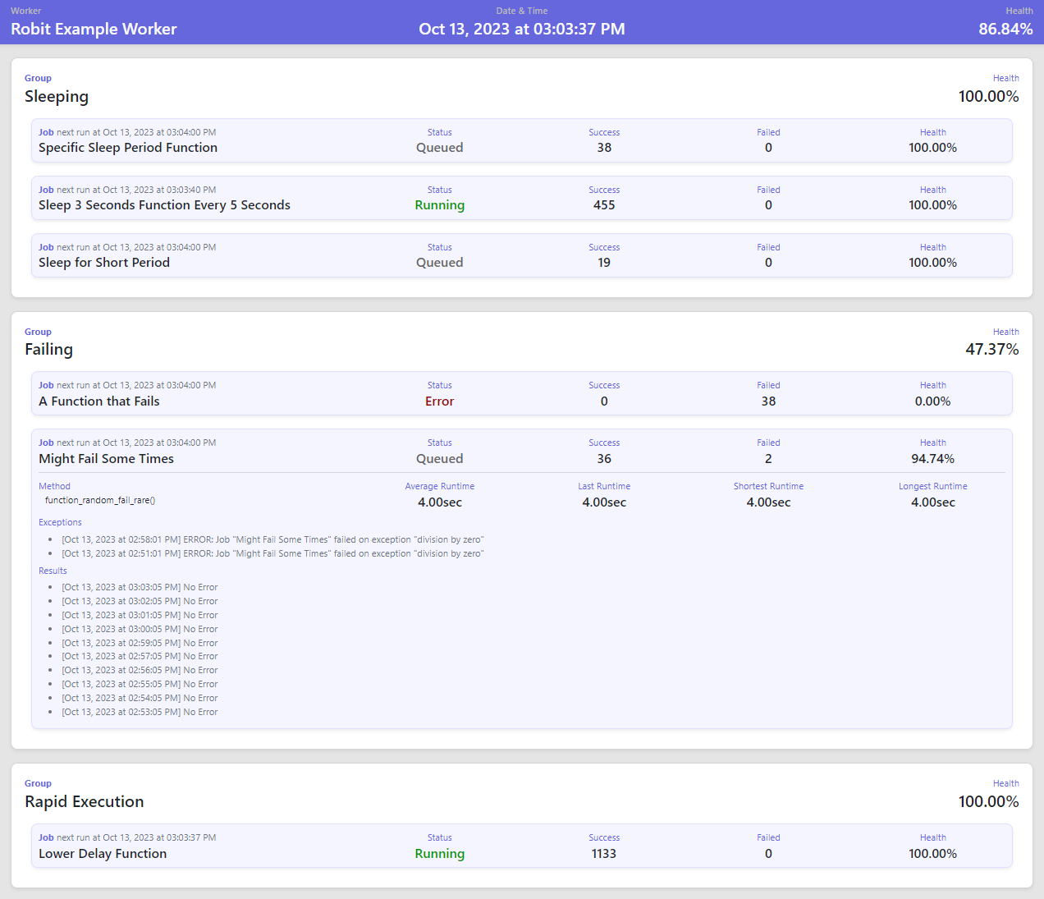Click the Average Runtime 4.00sec value
This screenshot has width=1044, height=899.
[x=440, y=502]
